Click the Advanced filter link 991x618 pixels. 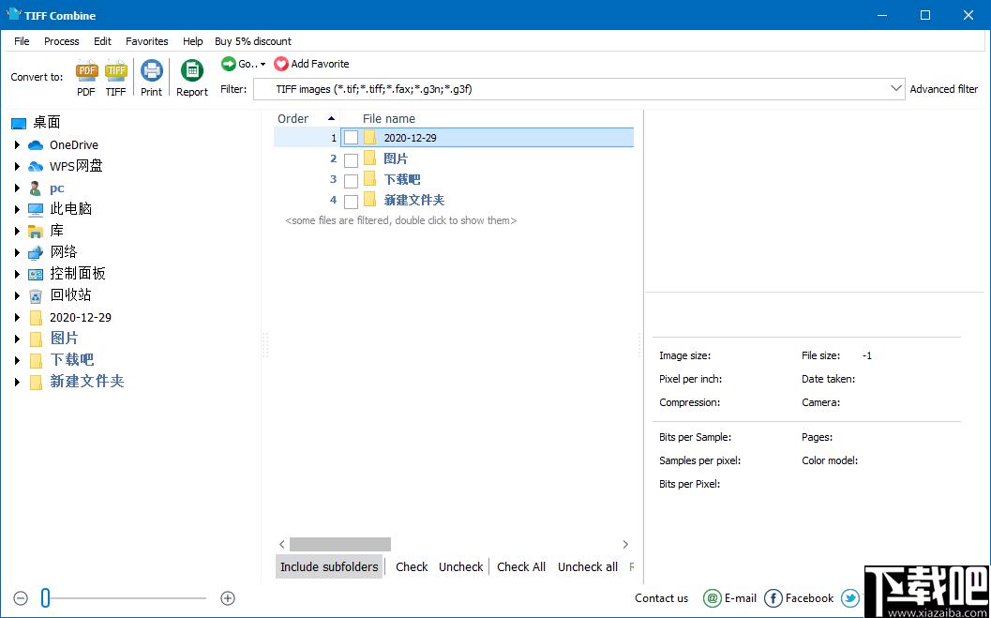pyautogui.click(x=943, y=89)
